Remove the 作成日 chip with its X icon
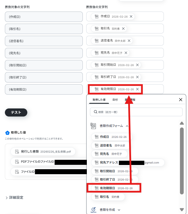Screen dimensions: 188x214 coord(131,16)
